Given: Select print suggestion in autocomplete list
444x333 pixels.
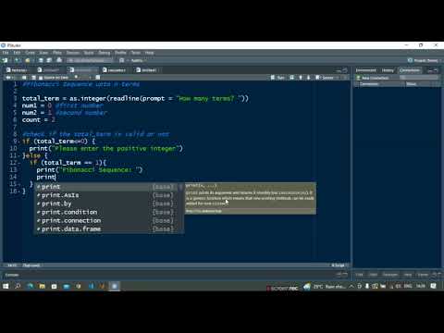Looking at the screenshot, I should (x=105, y=187).
